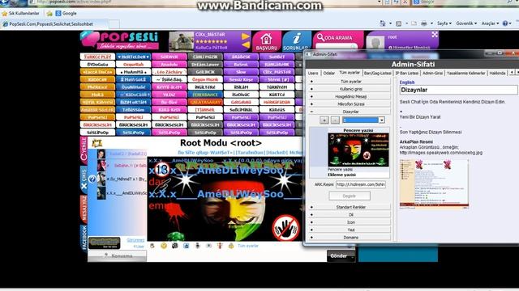Click the crown icon beside Root Modu title
Screen dimensions: 519x291
point(97,143)
